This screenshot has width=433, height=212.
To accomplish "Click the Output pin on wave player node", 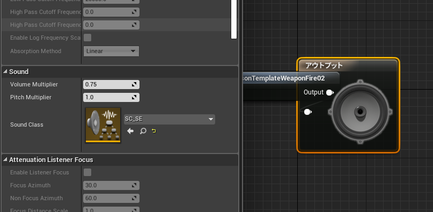I will point(330,92).
